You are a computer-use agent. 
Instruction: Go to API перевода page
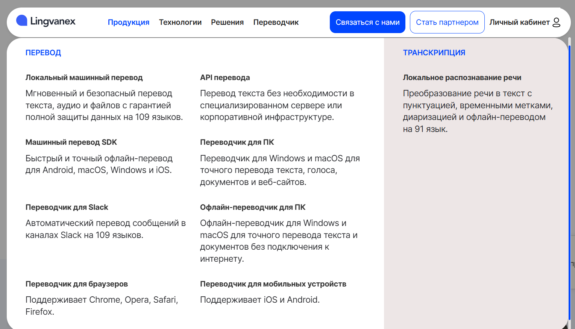click(x=225, y=78)
